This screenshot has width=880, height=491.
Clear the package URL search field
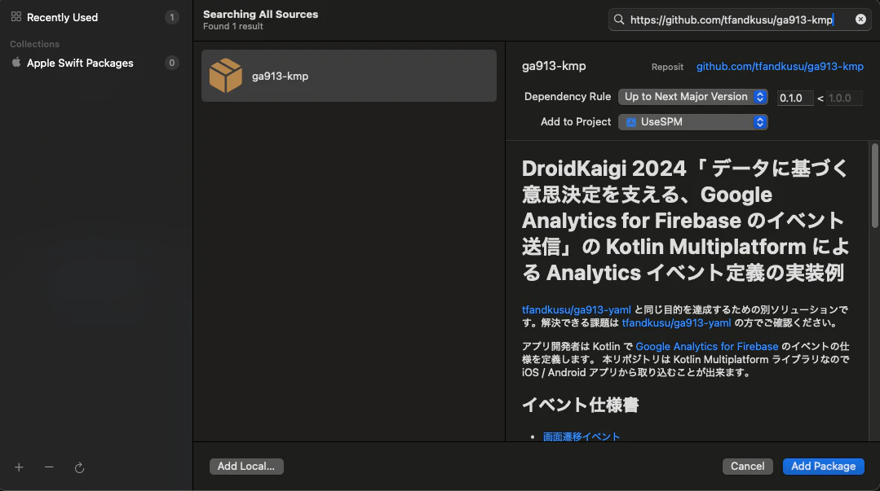pyautogui.click(x=860, y=20)
